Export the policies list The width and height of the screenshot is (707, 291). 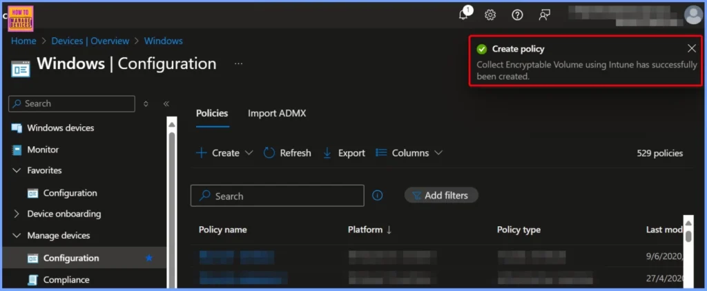click(x=344, y=153)
